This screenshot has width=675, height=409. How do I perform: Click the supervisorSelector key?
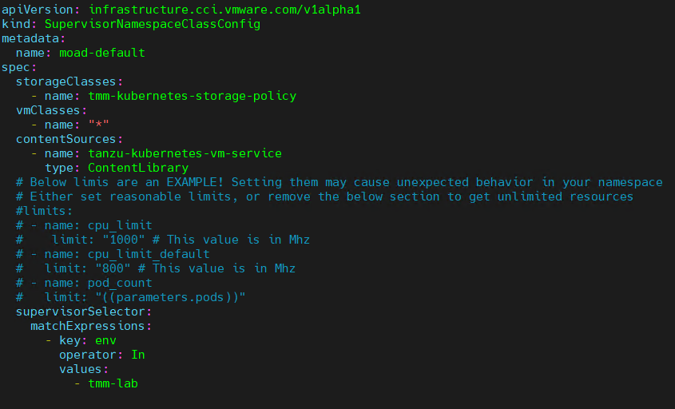(x=77, y=312)
